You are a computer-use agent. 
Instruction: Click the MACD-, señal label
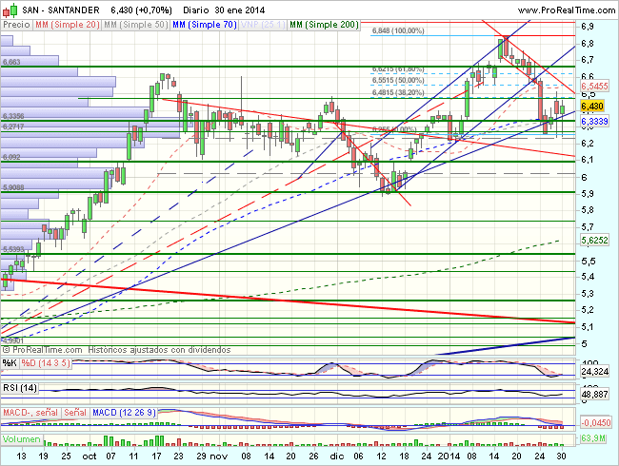(x=30, y=413)
